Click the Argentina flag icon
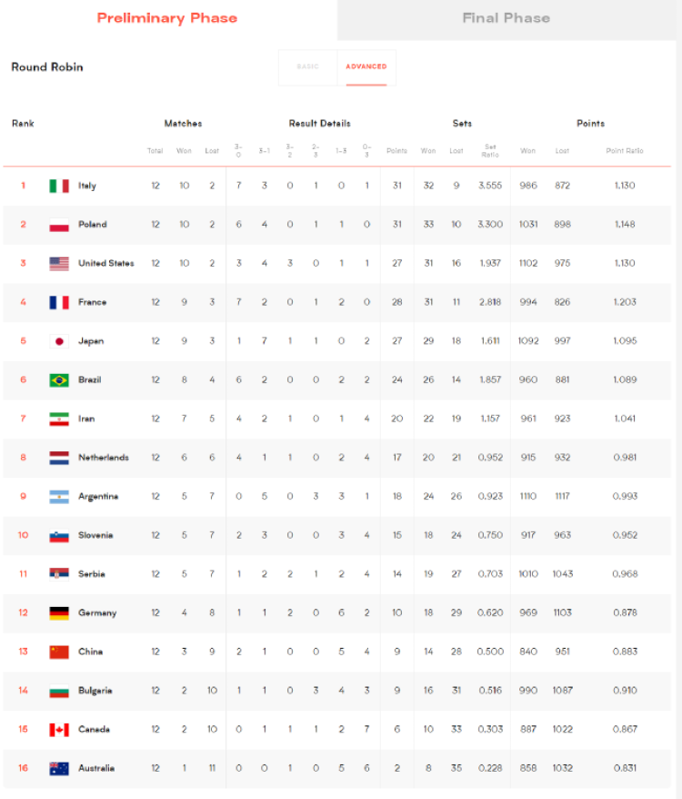This screenshot has width=682, height=799. point(59,497)
